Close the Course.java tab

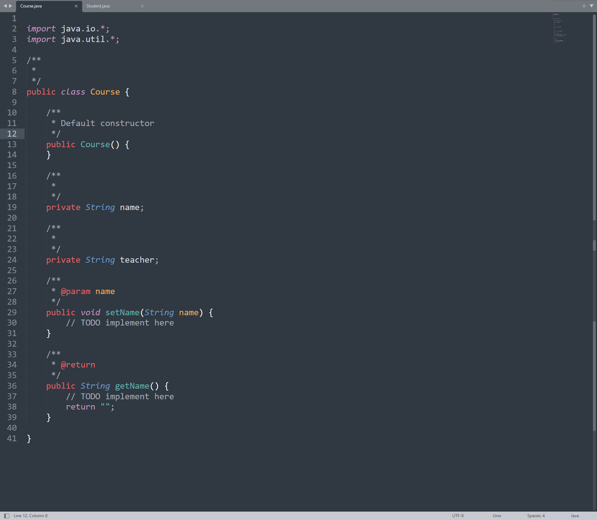tap(76, 6)
